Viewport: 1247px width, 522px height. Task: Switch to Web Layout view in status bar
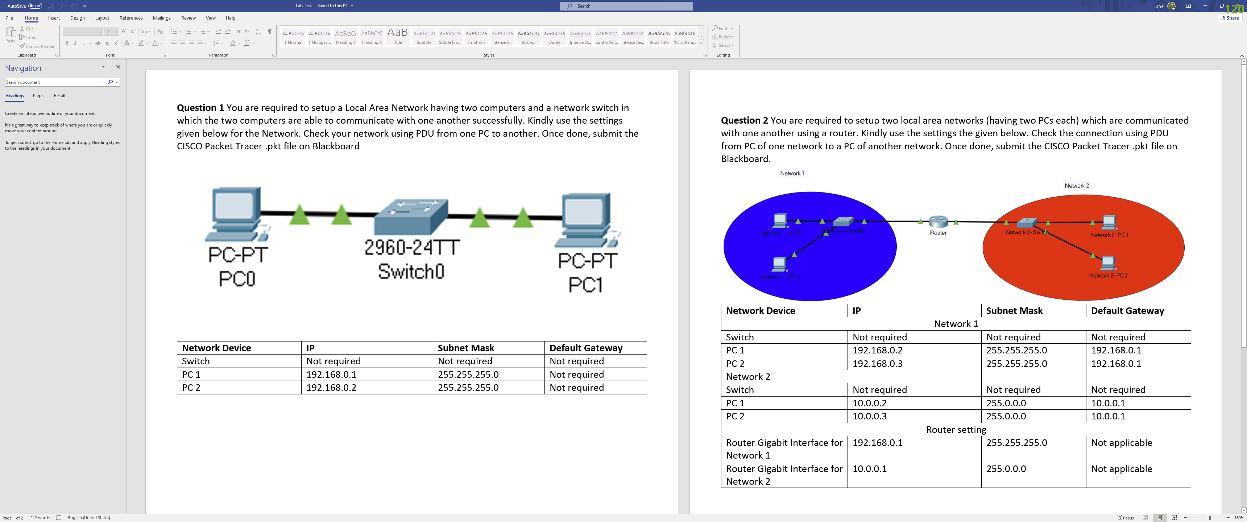1174,518
